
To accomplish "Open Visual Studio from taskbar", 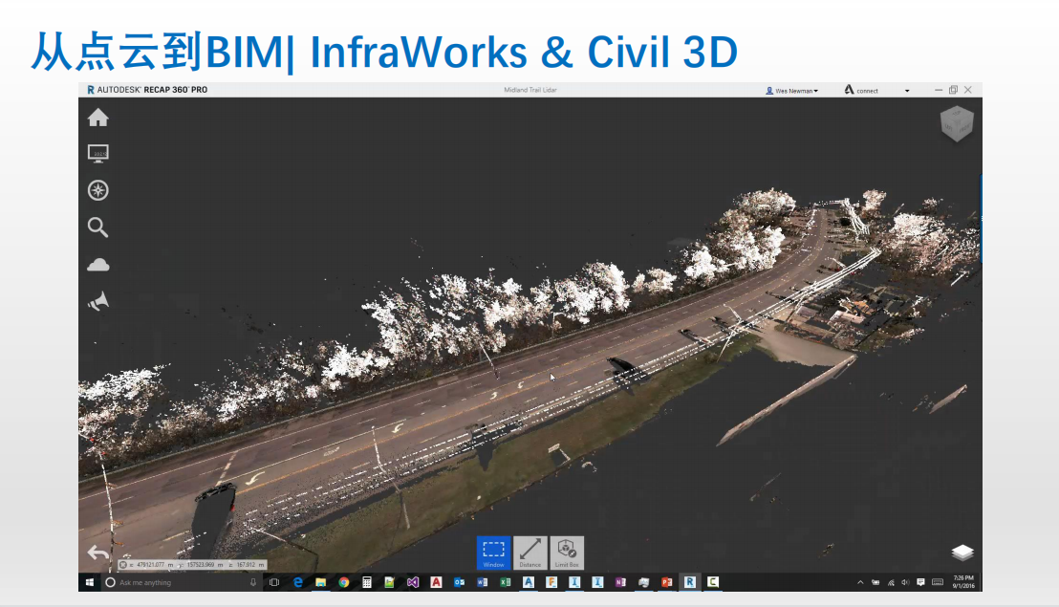I will [413, 582].
